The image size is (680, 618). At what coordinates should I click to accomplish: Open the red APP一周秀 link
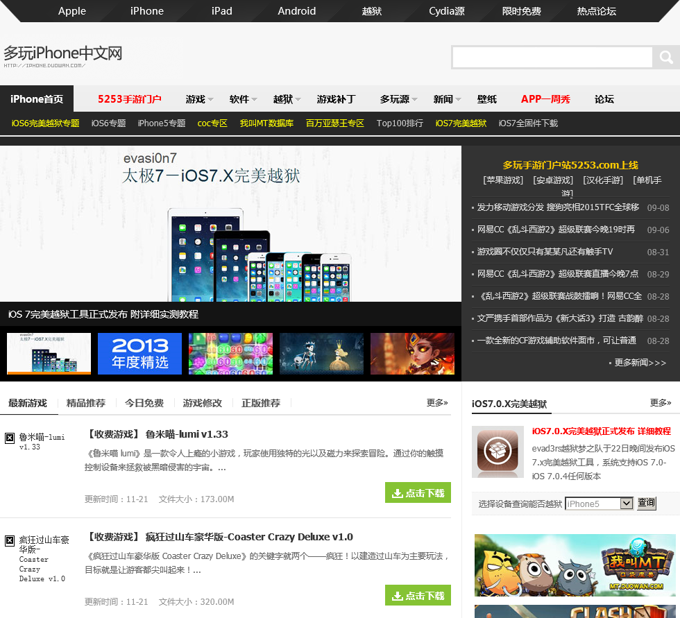pos(545,99)
